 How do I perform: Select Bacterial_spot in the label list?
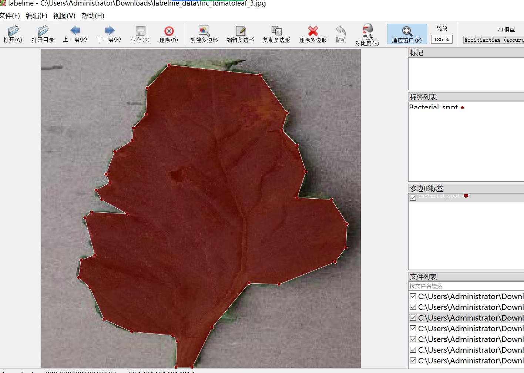pos(433,107)
